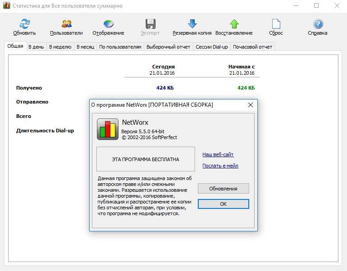Click the Послать е-мейл link
This screenshot has width=347, height=271.
[220, 166]
